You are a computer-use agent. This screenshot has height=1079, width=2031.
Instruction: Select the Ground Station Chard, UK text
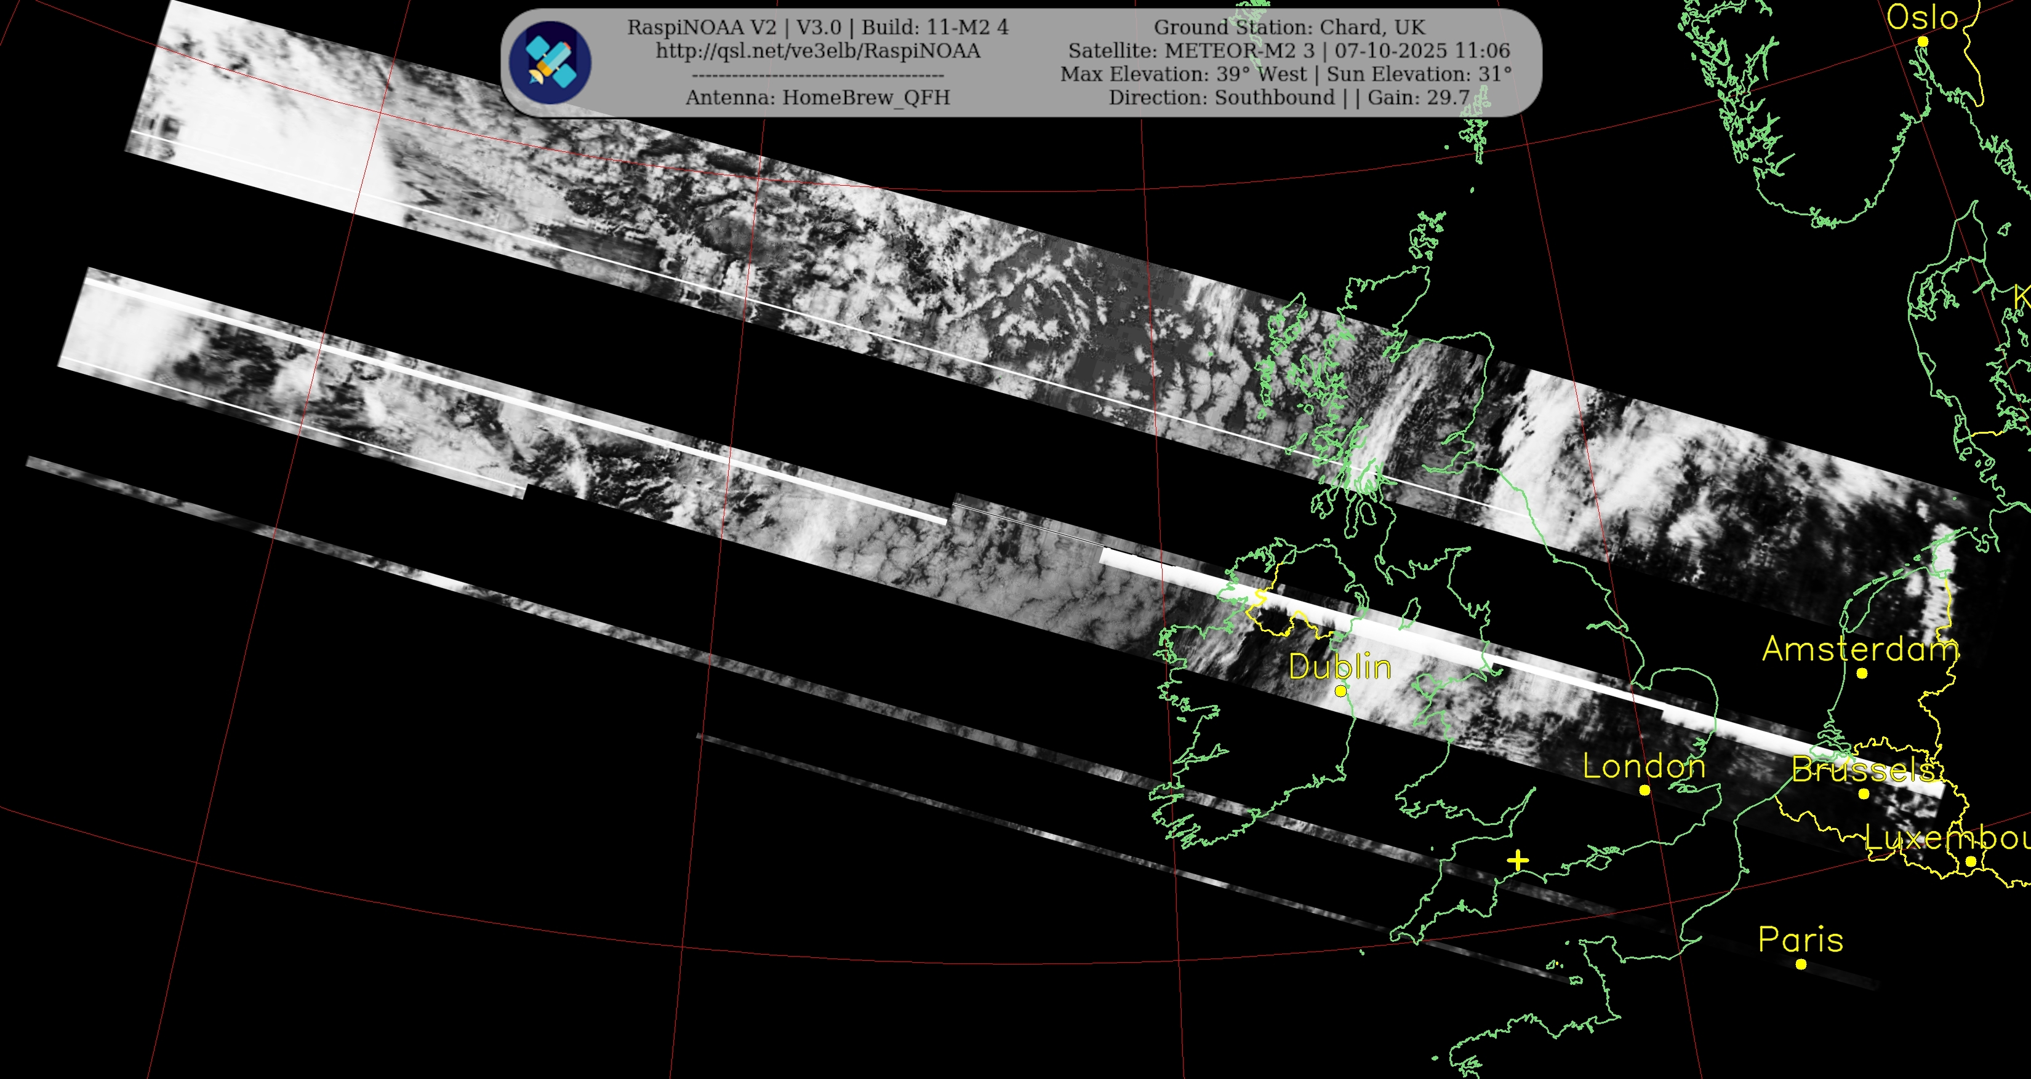[1289, 27]
